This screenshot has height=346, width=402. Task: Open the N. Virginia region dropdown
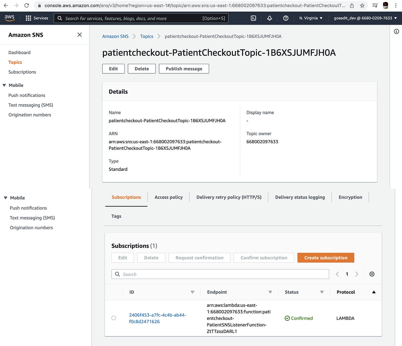[x=311, y=18]
